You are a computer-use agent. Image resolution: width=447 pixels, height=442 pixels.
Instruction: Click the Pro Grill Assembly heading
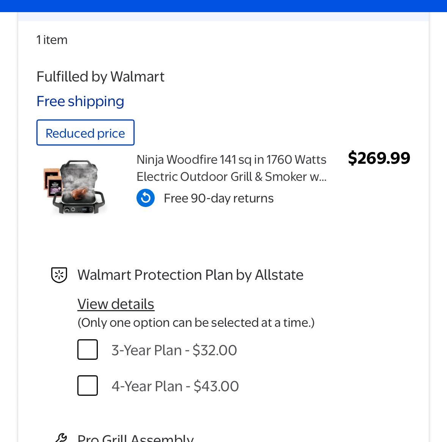click(135, 438)
